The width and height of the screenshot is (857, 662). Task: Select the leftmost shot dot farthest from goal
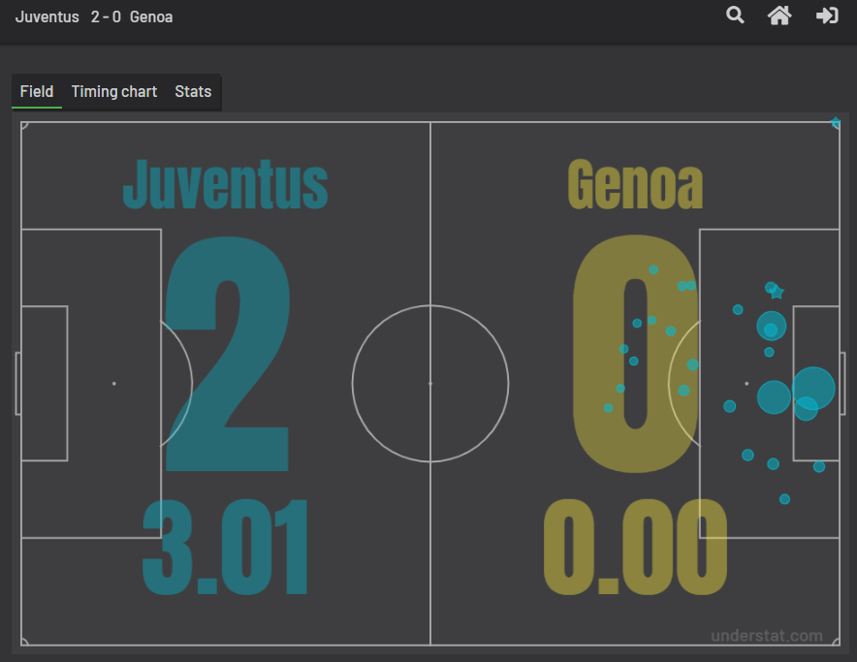(x=608, y=408)
